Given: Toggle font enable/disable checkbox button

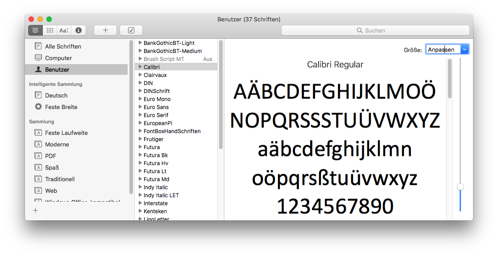Looking at the screenshot, I should (131, 30).
